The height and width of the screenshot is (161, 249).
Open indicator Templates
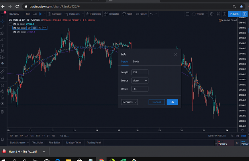[x=112, y=14]
